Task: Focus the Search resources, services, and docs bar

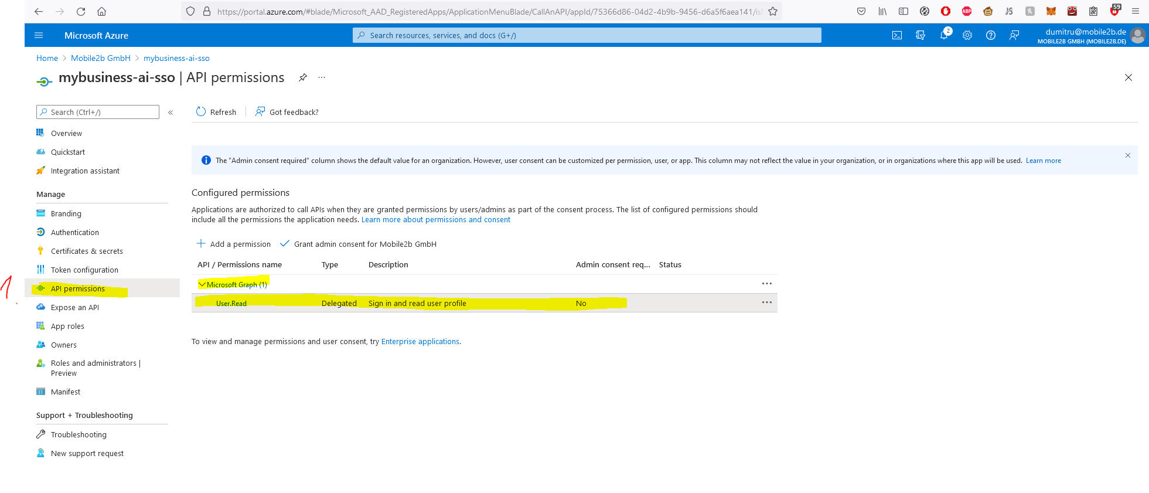Action: [x=587, y=35]
